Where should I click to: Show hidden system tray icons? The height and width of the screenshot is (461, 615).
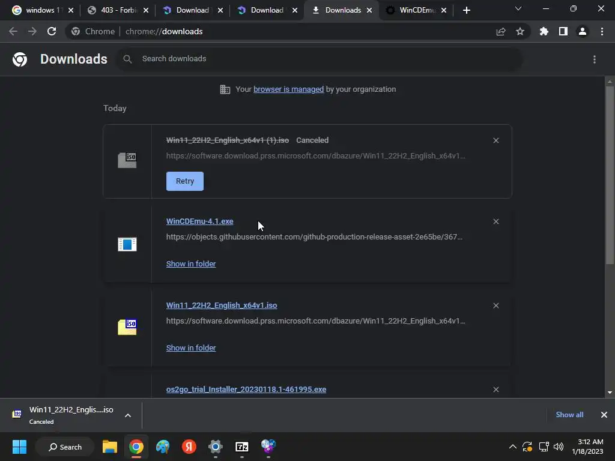click(513, 447)
